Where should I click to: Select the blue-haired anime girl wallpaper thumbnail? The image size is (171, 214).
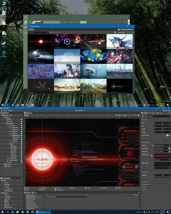point(120,42)
